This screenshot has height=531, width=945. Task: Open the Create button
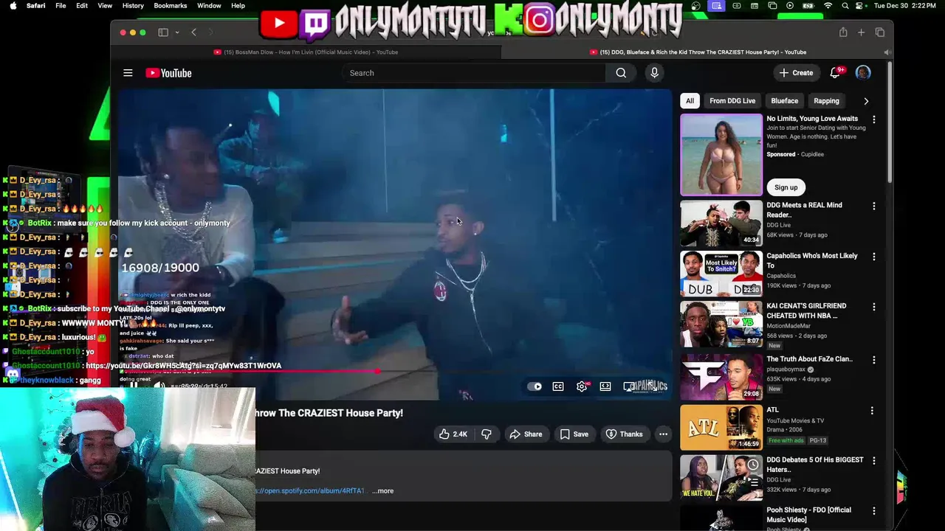796,73
